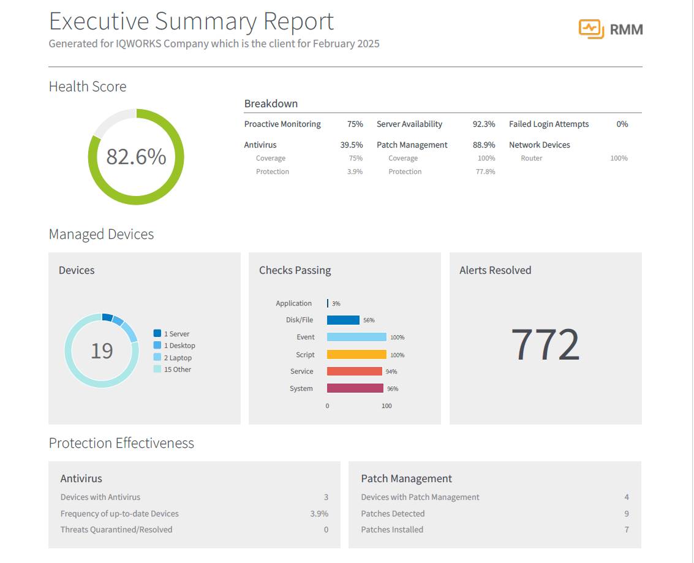Viewport: 694px width, 563px height.
Task: Click the Failed Login Attempts label
Action: coord(548,124)
